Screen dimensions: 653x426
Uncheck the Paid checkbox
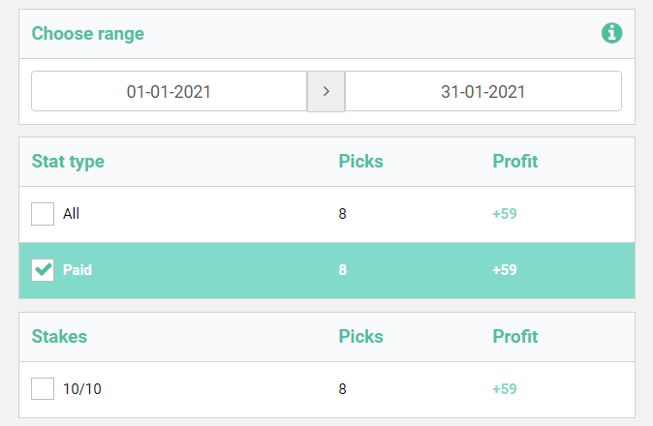pyautogui.click(x=43, y=270)
